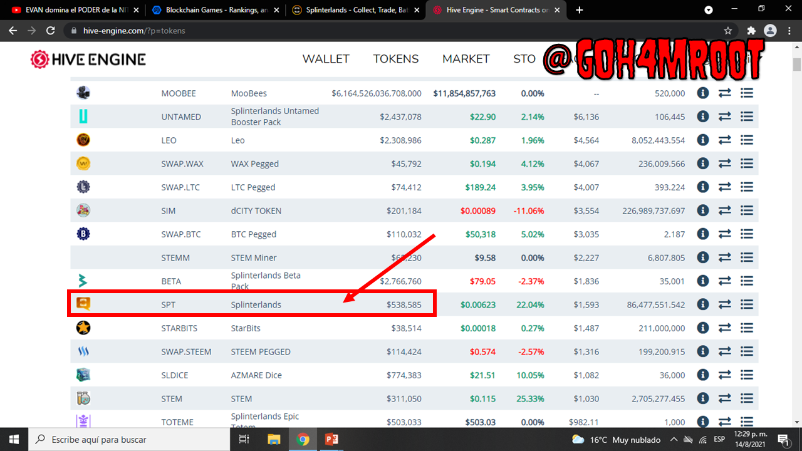Image resolution: width=802 pixels, height=451 pixels.
Task: Open Chrome extensions puzzle icon
Action: [751, 31]
